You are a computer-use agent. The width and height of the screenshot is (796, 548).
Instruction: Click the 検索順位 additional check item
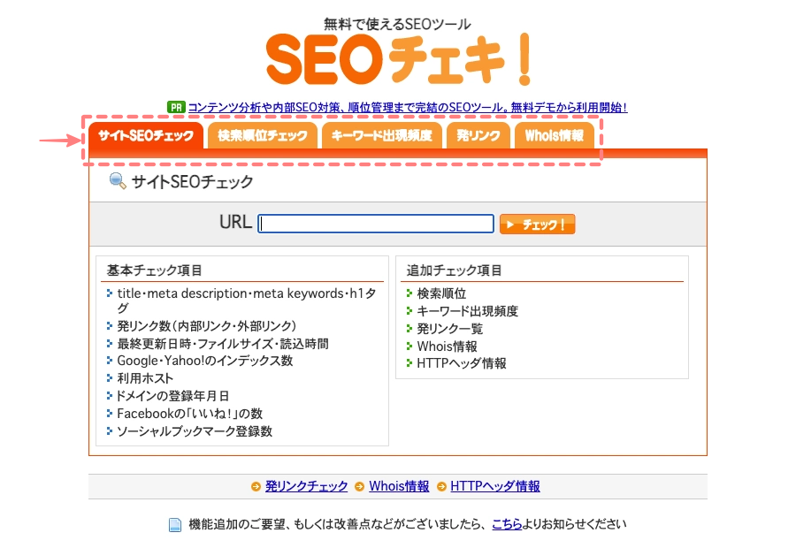pyautogui.click(x=441, y=293)
